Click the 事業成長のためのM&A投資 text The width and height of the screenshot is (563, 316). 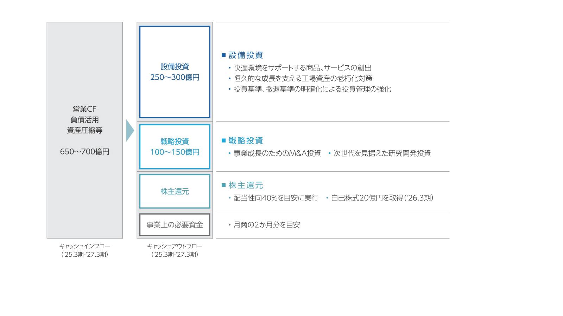pos(277,153)
